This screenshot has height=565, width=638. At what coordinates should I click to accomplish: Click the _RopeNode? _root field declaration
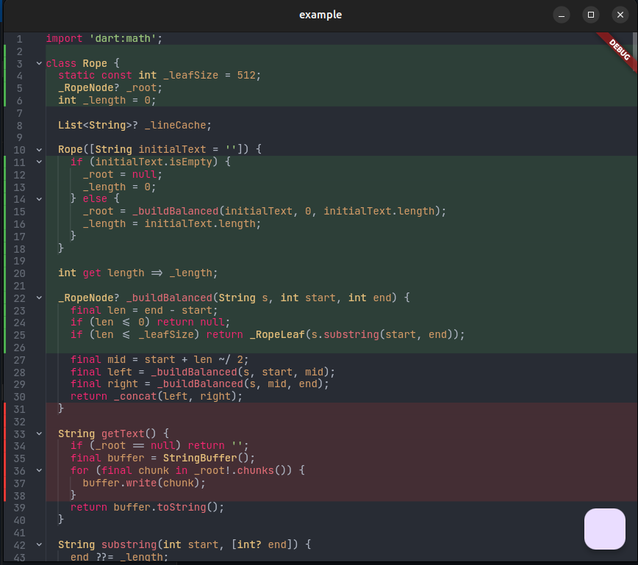tap(110, 87)
